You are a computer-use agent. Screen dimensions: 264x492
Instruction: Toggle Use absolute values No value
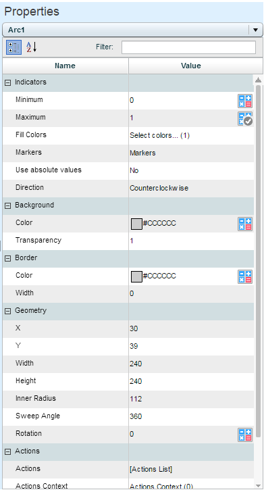pos(134,170)
